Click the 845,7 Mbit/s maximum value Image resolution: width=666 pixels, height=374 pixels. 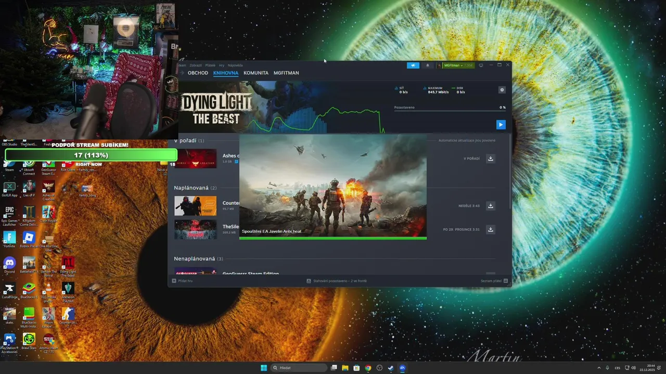438,92
